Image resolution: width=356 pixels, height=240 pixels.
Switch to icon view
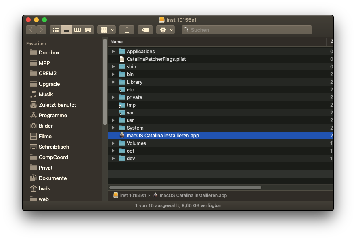56,30
